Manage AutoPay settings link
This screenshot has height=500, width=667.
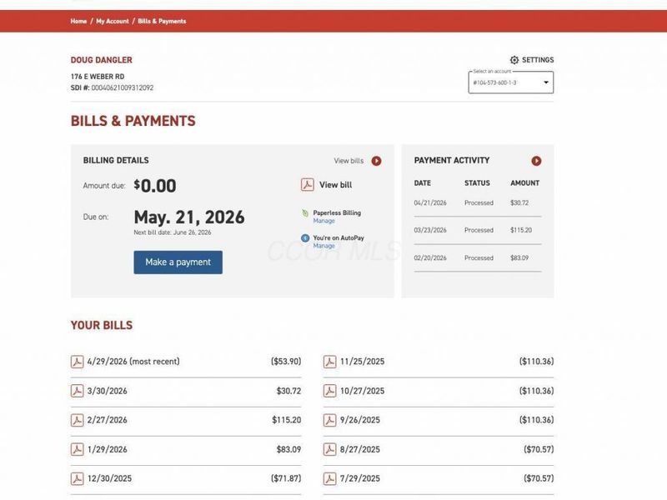point(324,246)
